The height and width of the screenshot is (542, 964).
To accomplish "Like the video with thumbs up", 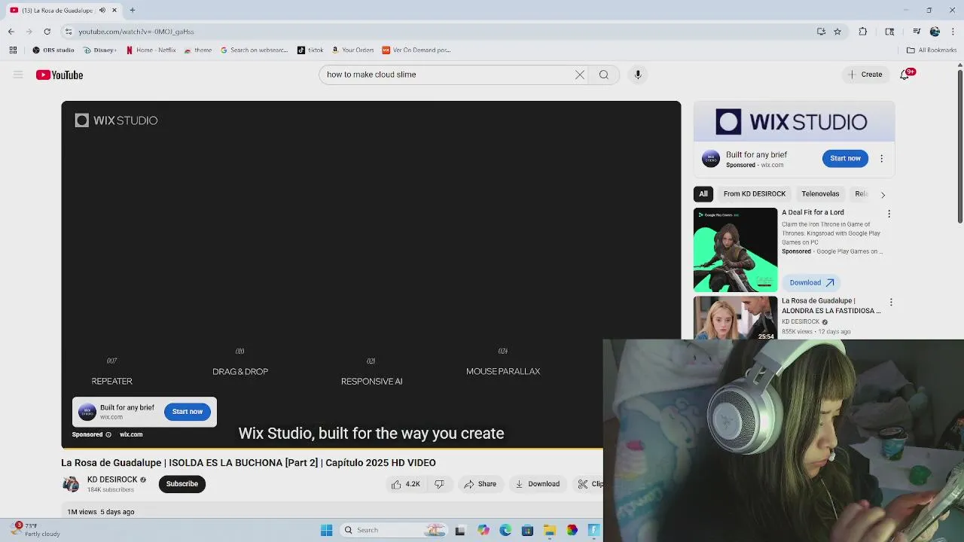I will (x=406, y=484).
